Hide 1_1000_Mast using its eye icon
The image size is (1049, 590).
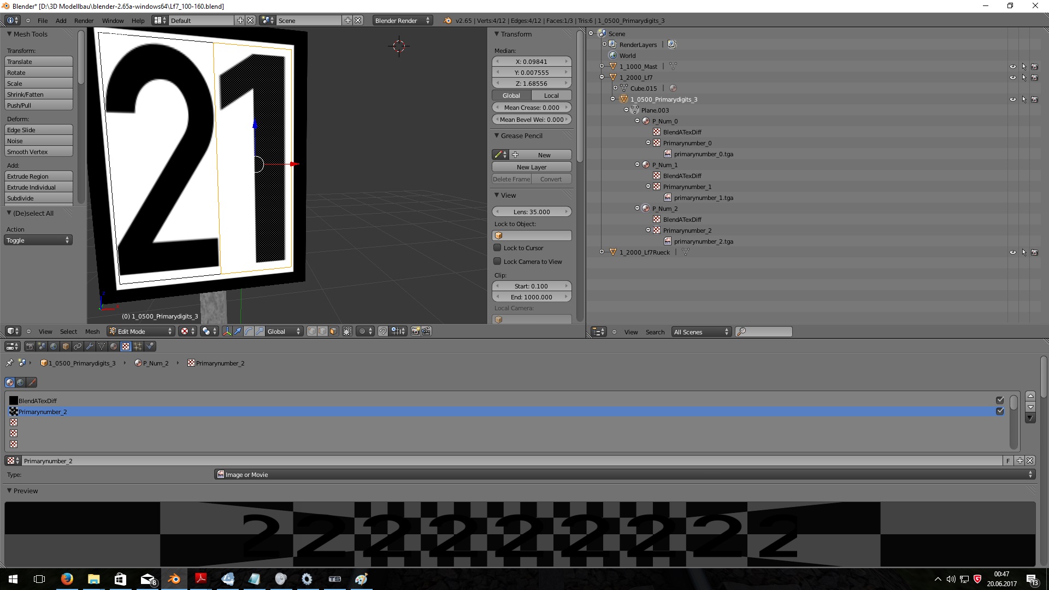(x=1012, y=67)
